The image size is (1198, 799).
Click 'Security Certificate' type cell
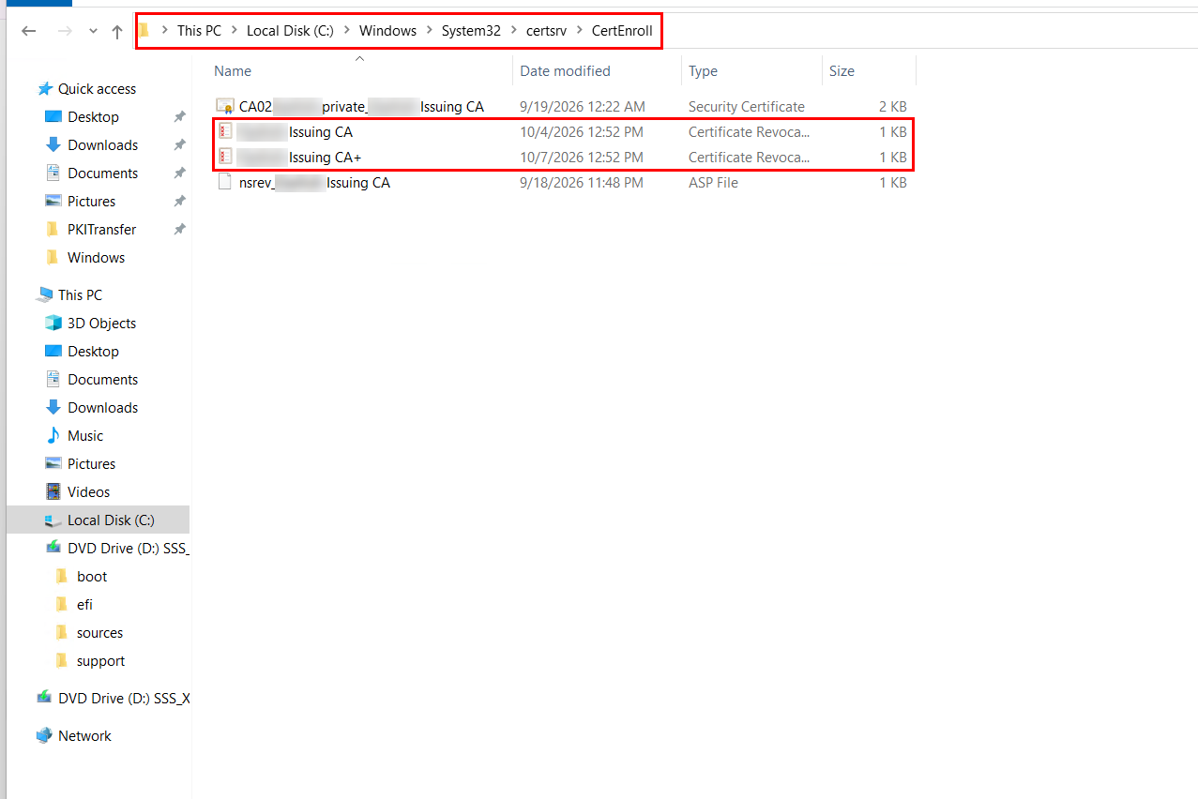(747, 107)
